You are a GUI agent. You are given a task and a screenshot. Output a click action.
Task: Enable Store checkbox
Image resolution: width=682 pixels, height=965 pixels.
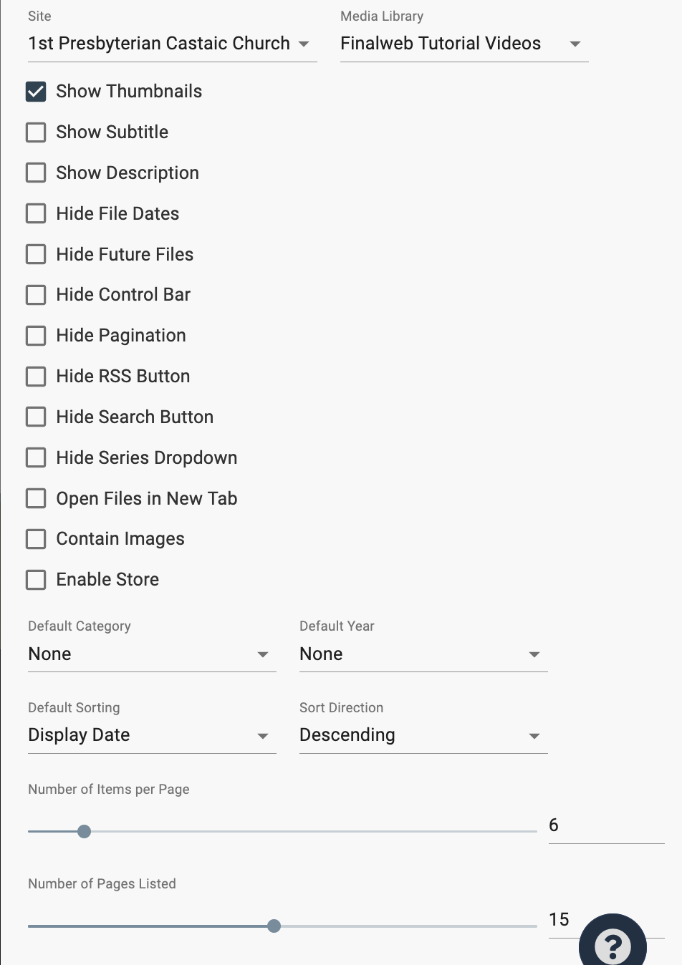coord(36,580)
